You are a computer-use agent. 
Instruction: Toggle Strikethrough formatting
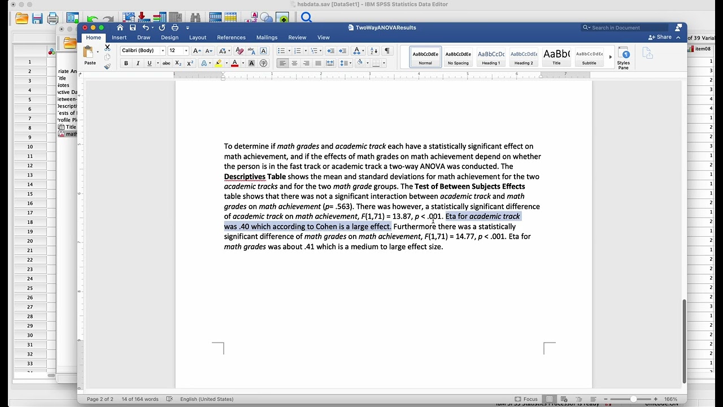click(x=166, y=63)
